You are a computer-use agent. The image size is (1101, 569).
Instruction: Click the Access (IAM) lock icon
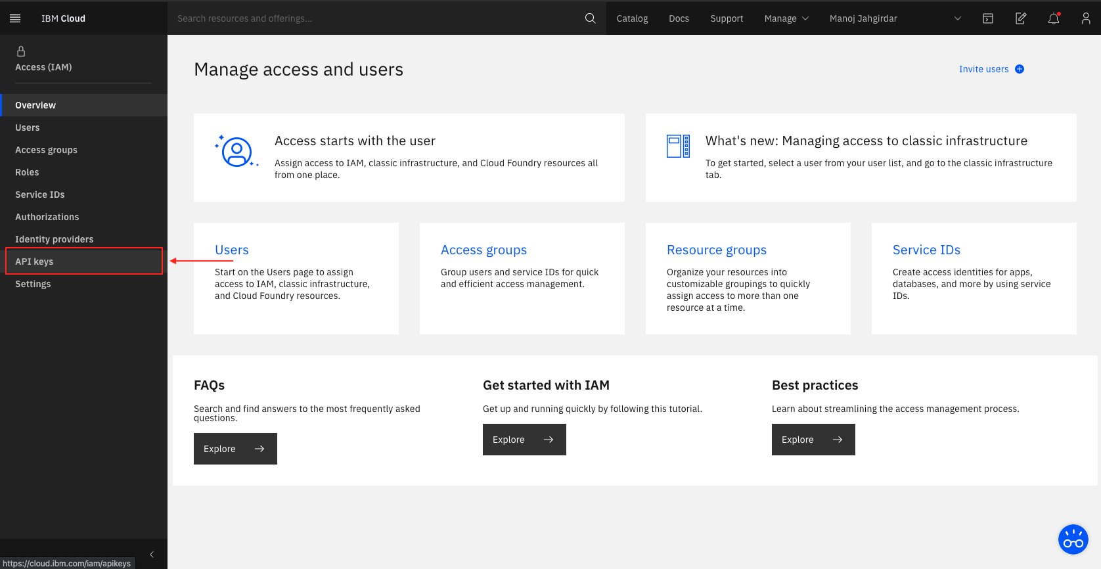coord(21,51)
